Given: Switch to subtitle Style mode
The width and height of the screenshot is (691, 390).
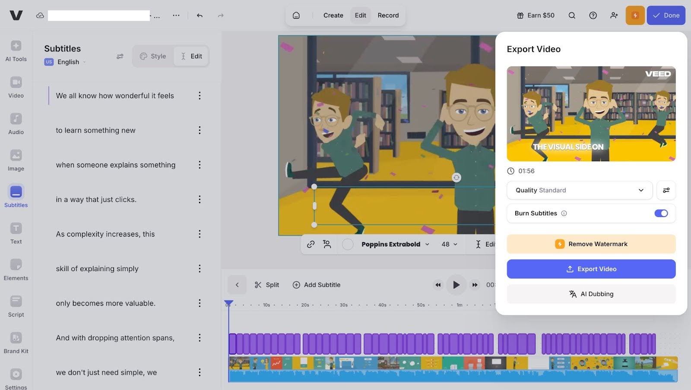Looking at the screenshot, I should coord(153,56).
